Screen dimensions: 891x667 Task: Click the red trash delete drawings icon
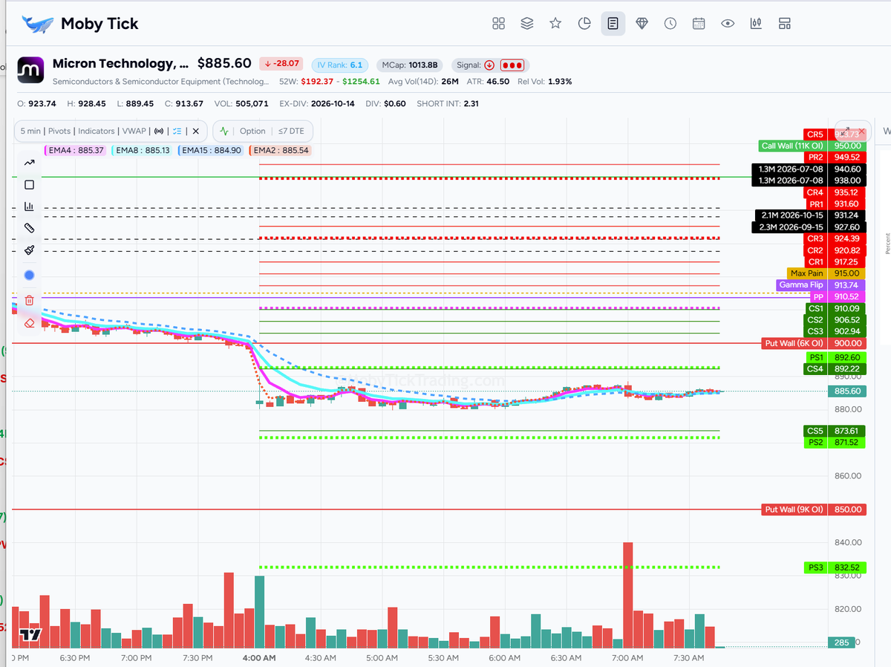(30, 300)
